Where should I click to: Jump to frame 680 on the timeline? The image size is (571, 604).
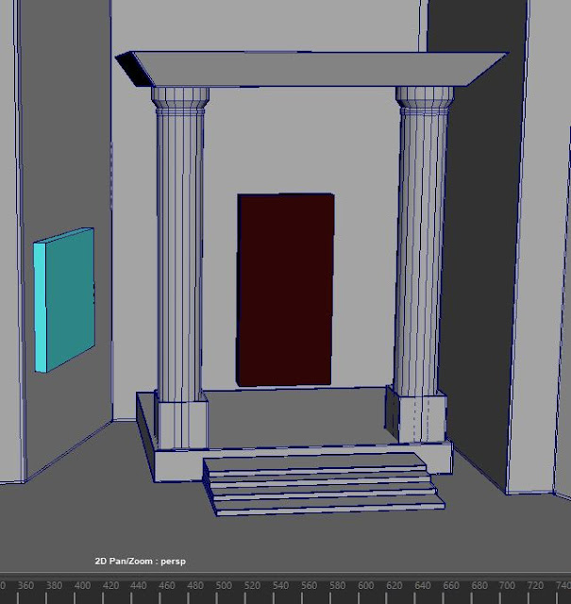pos(479,585)
